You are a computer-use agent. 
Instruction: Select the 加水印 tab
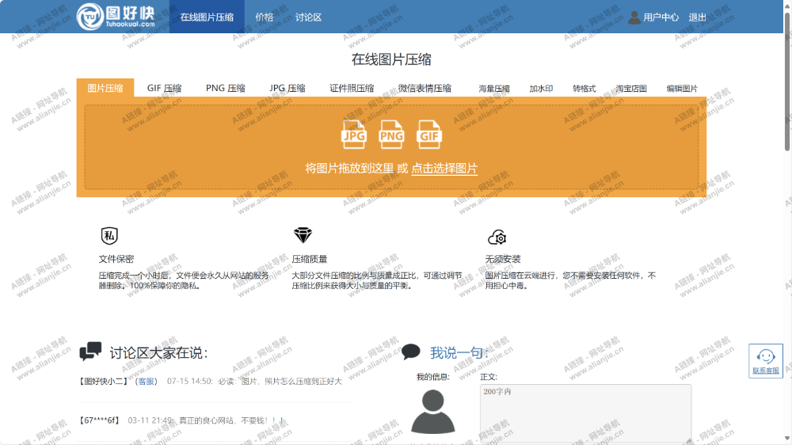pos(541,89)
